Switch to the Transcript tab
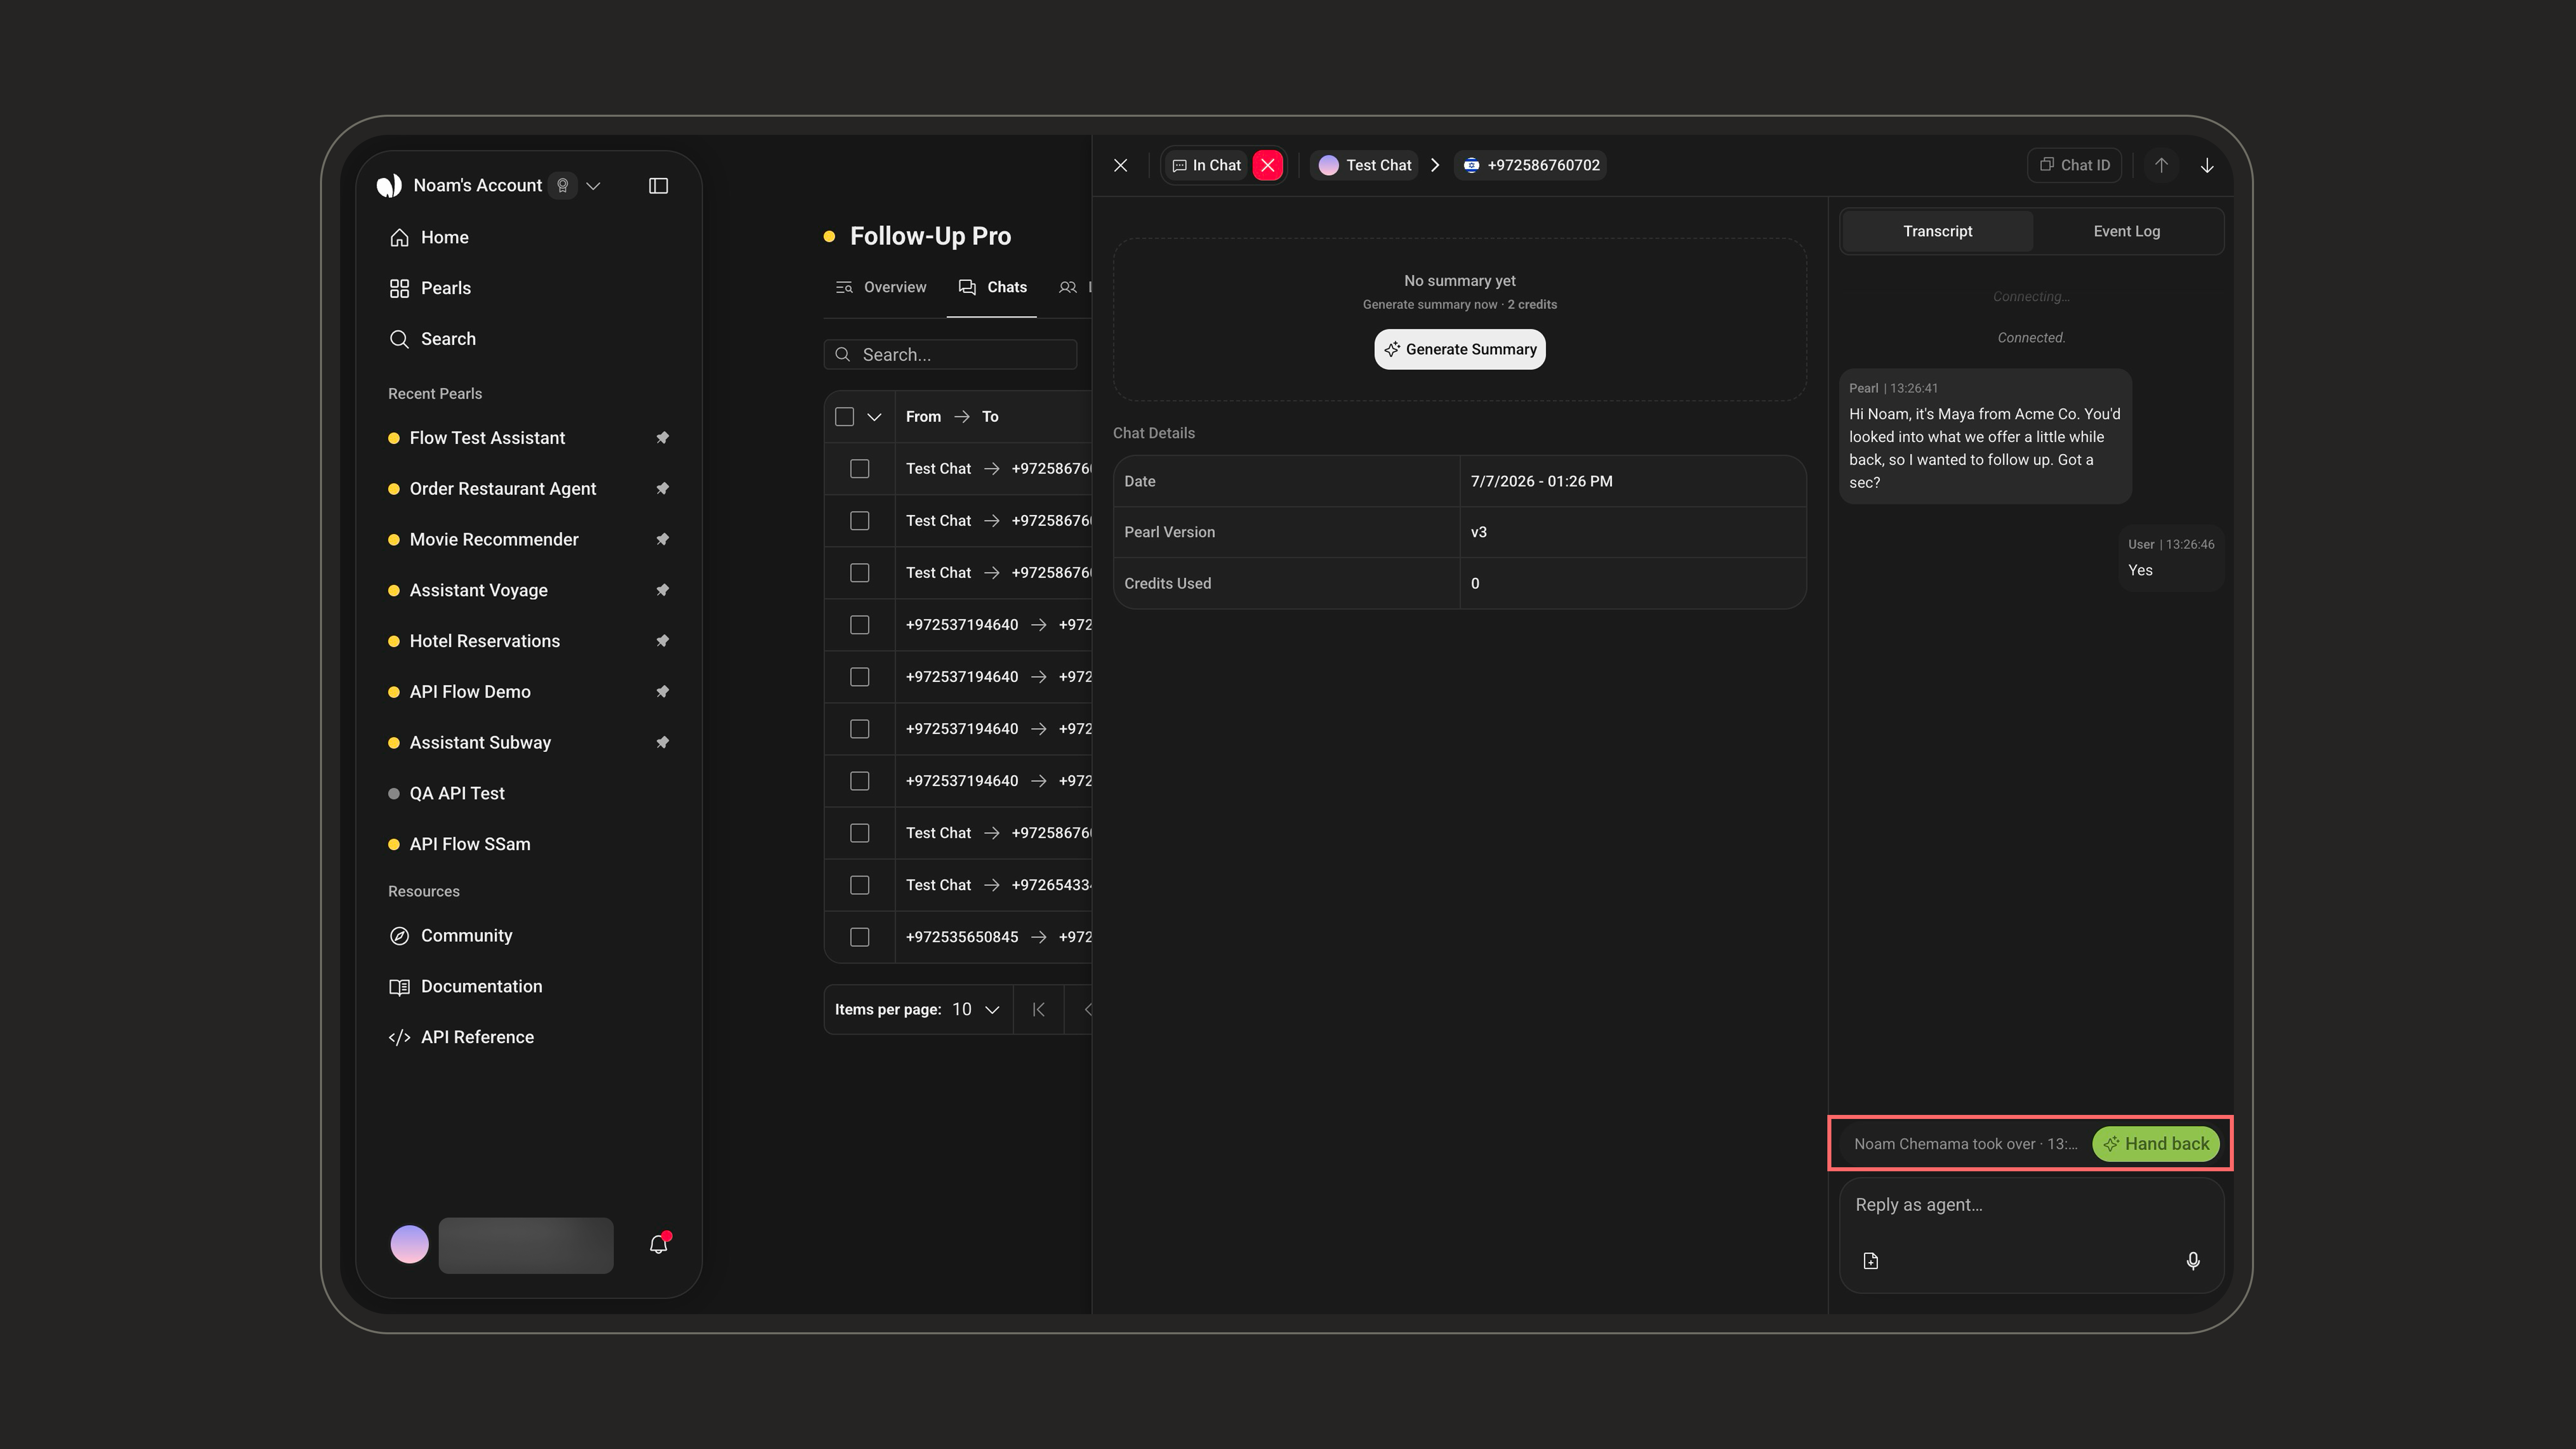Image resolution: width=2576 pixels, height=1449 pixels. pyautogui.click(x=1937, y=232)
